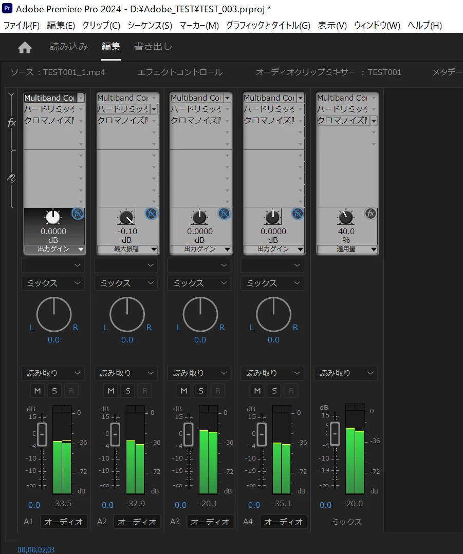Open the グラフィックとタイトル(G) menu

[268, 26]
